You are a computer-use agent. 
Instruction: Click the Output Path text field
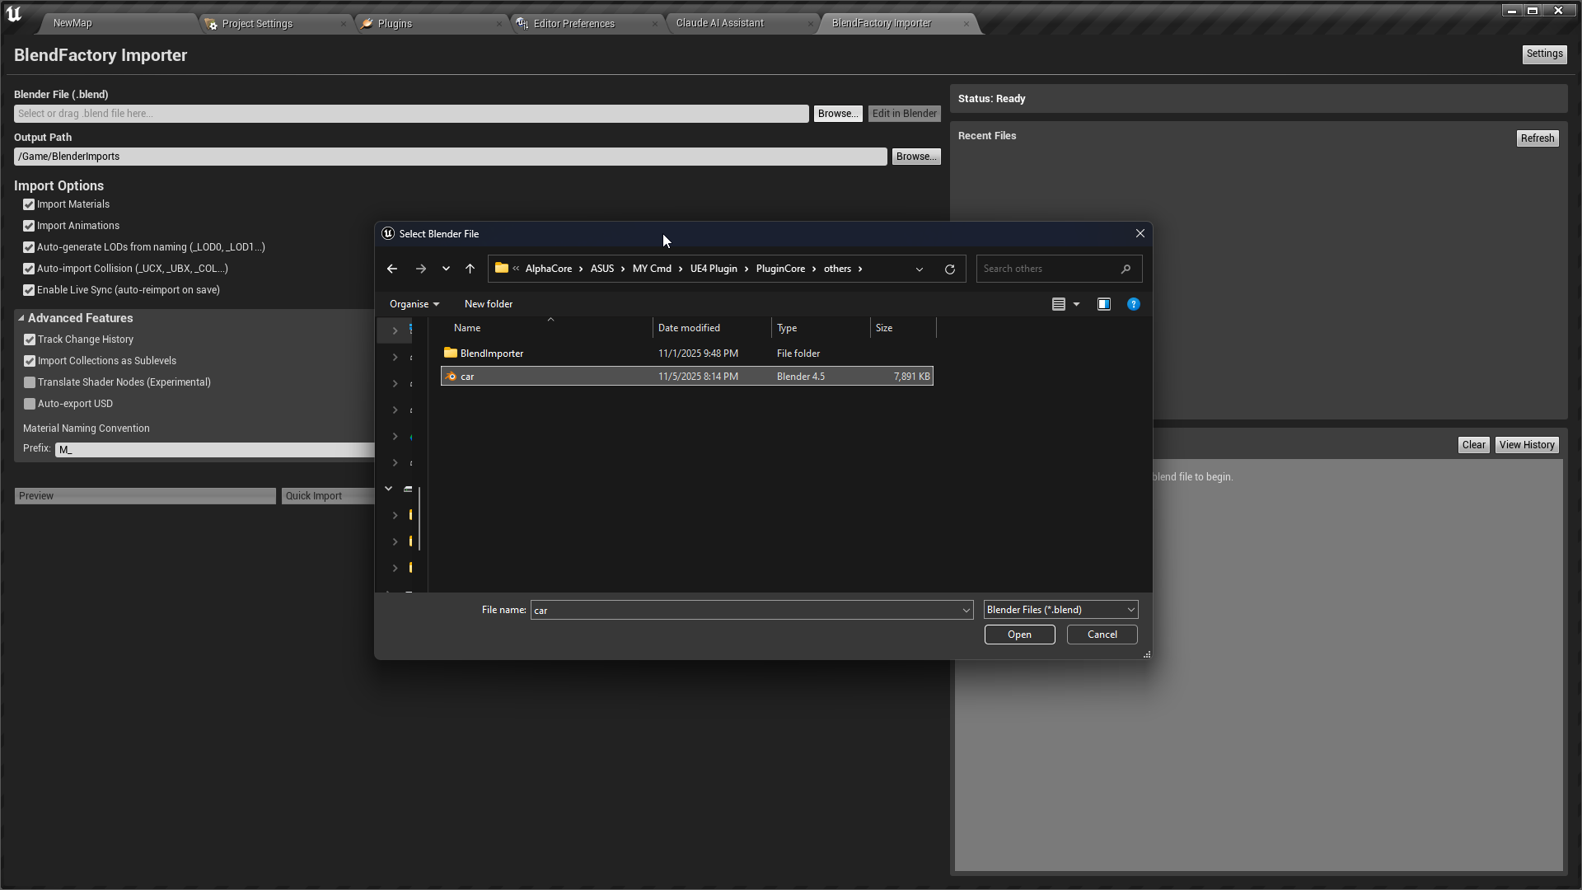pos(451,157)
